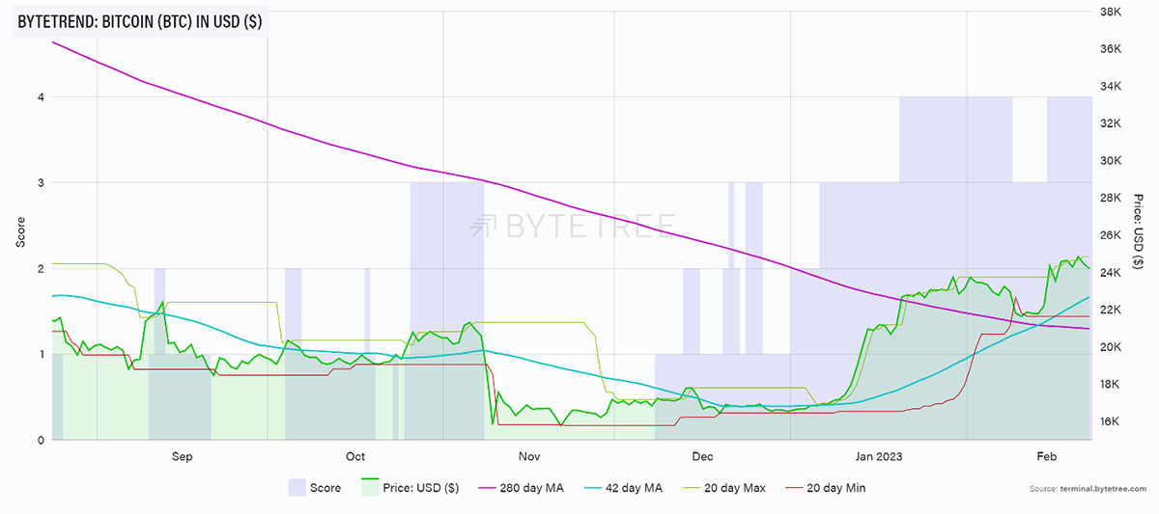Toggle the 20 day Max legend entry
Screen dimensions: 1159x514
pos(723,488)
